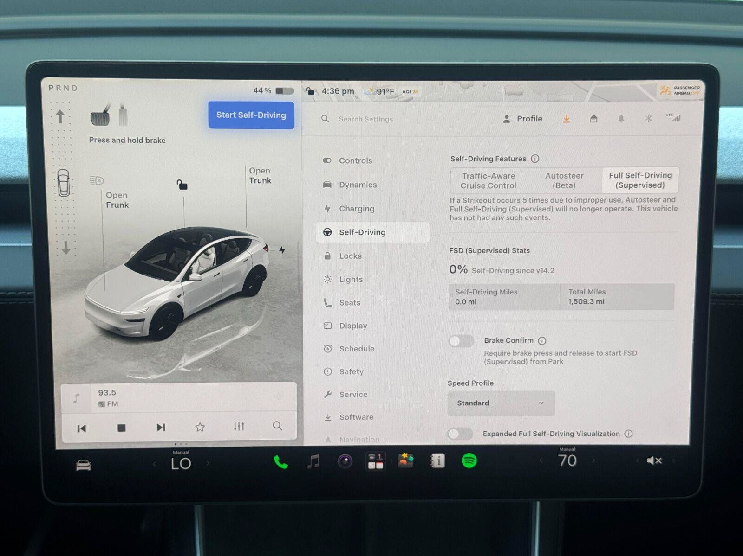
Task: Open the Spotify app
Action: pos(469,460)
